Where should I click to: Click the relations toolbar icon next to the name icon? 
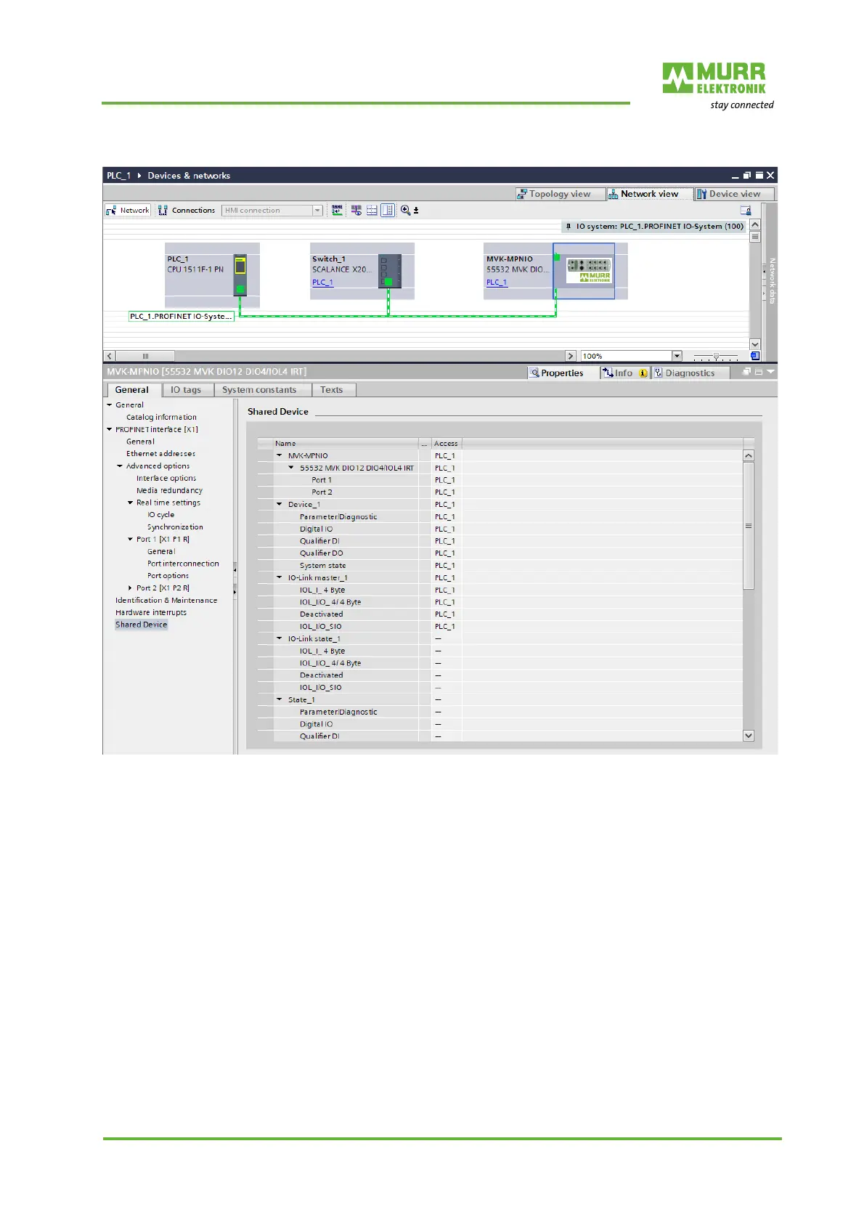[x=356, y=211]
